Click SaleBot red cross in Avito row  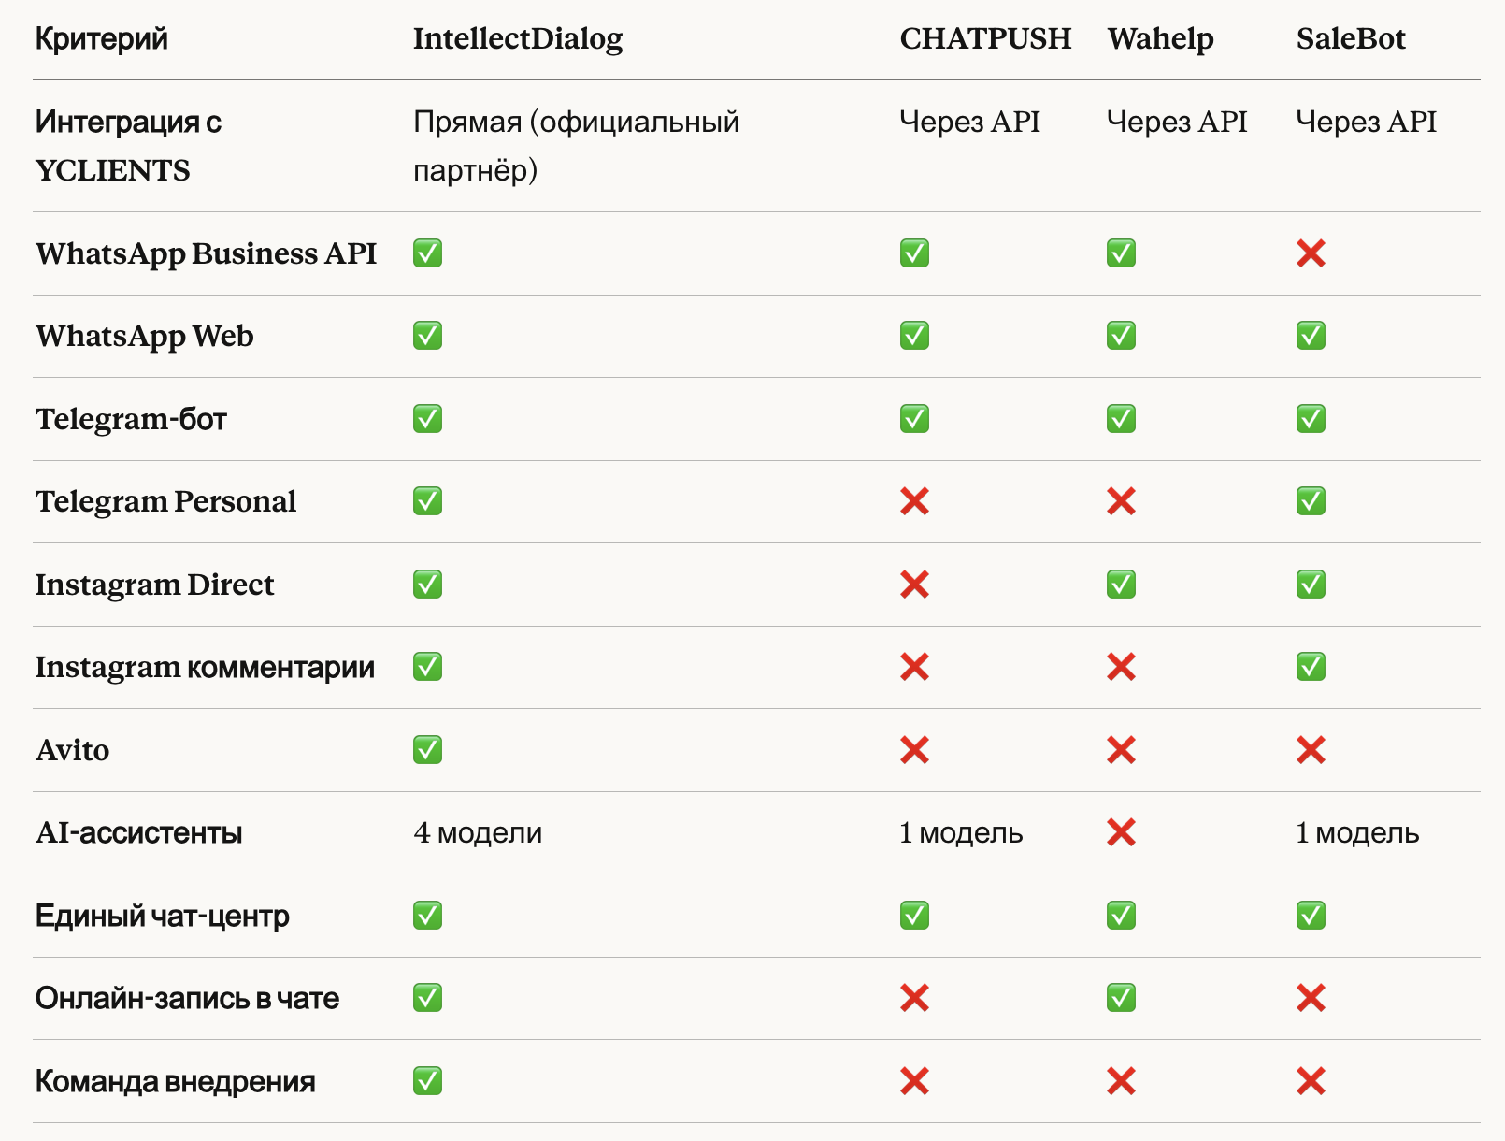[x=1311, y=750]
